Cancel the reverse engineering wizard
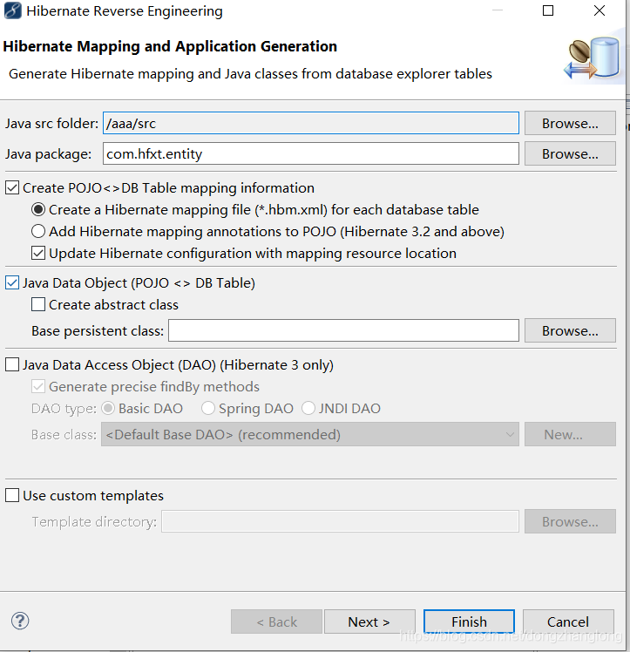 coord(568,621)
